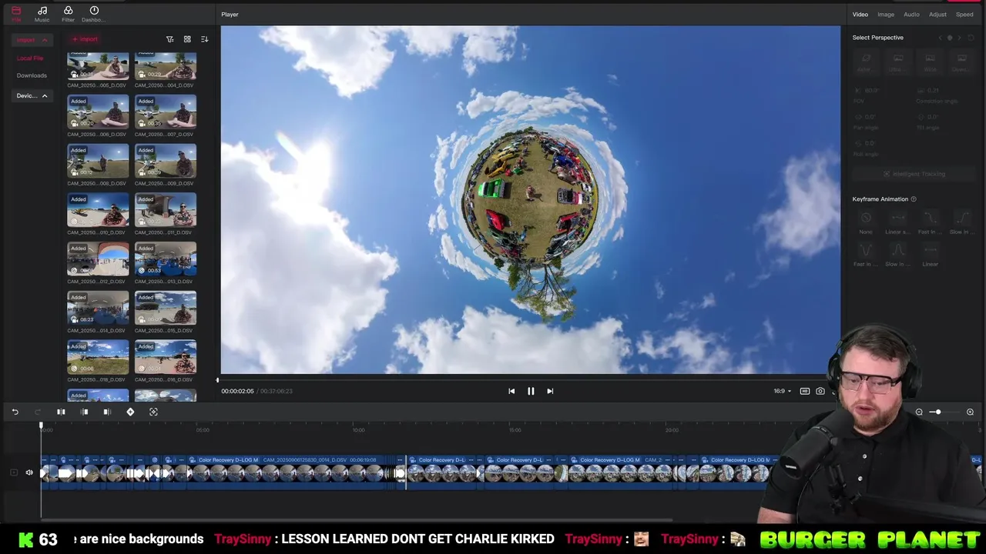Screen dimensions: 986x554
Task: Choose the Ultra wide perspective preset
Action: tap(897, 62)
